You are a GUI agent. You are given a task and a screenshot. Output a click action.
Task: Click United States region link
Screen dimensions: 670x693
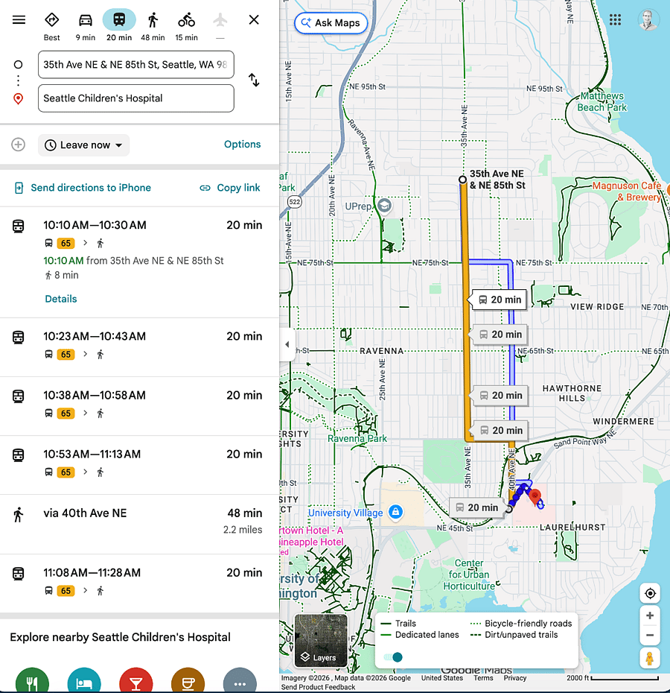[x=442, y=678]
